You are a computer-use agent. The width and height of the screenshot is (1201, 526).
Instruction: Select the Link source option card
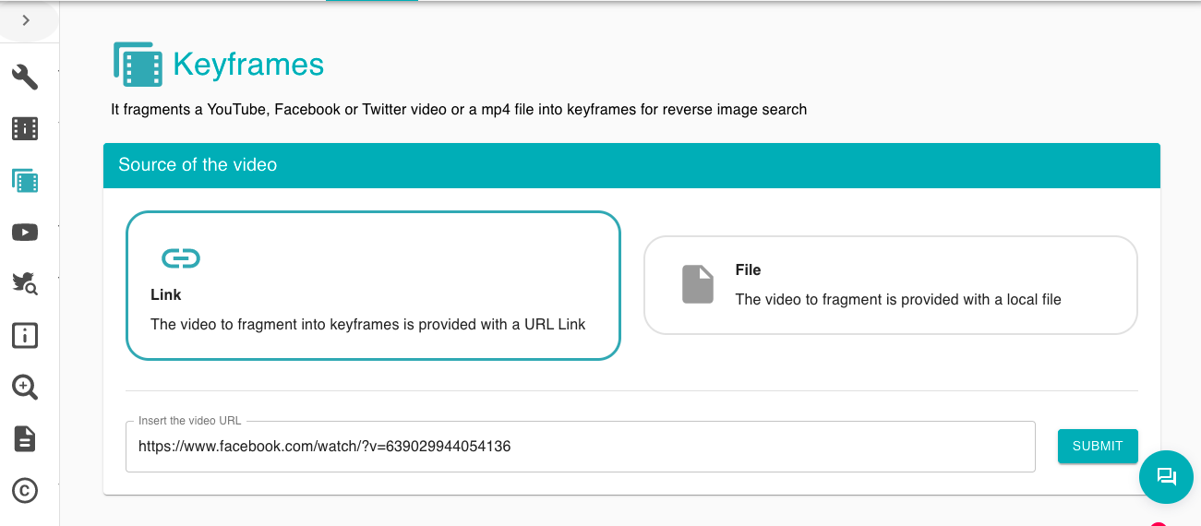tap(373, 285)
